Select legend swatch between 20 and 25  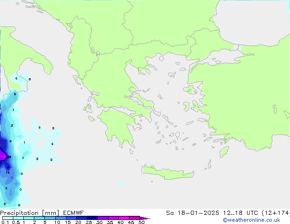click(x=82, y=218)
